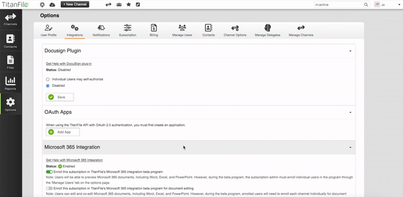Open Contacts in the left sidebar

pos(10,41)
